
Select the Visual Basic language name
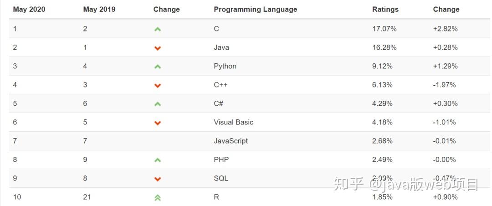pos(233,122)
